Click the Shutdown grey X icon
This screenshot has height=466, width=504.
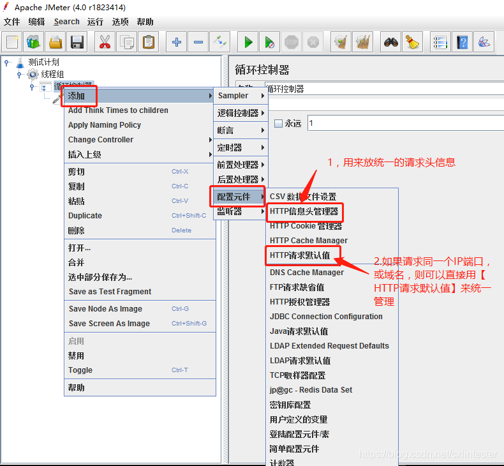tap(313, 42)
